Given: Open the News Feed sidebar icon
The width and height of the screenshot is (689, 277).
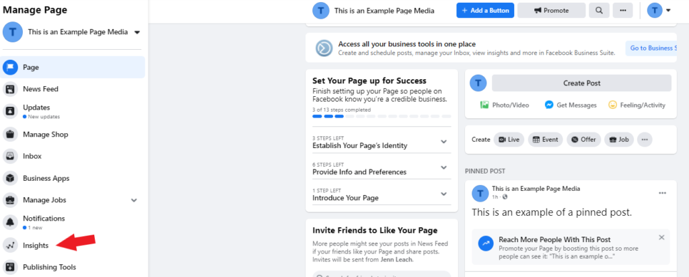Looking at the screenshot, I should (10, 89).
